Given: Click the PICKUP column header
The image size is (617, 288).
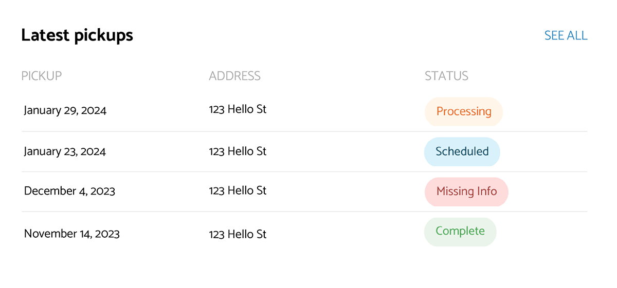Looking at the screenshot, I should 41,76.
